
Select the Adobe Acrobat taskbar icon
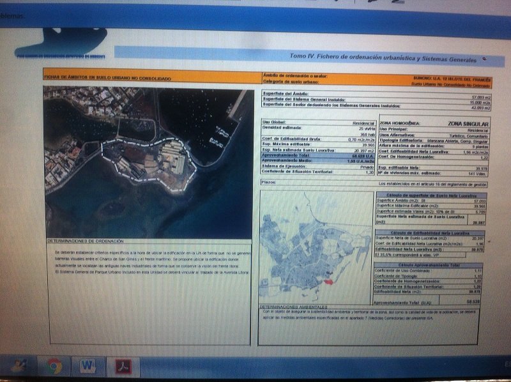pyautogui.click(x=123, y=367)
